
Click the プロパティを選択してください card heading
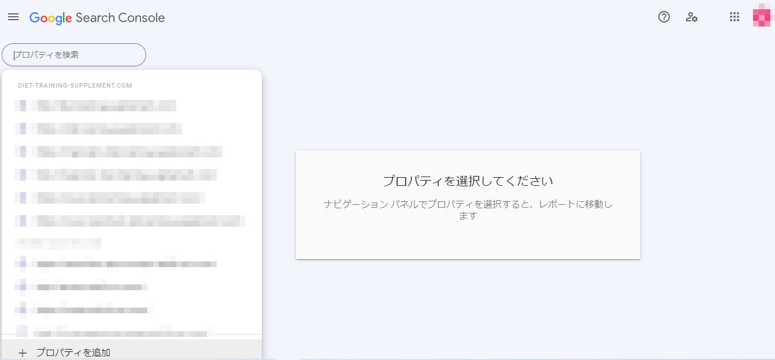(468, 181)
